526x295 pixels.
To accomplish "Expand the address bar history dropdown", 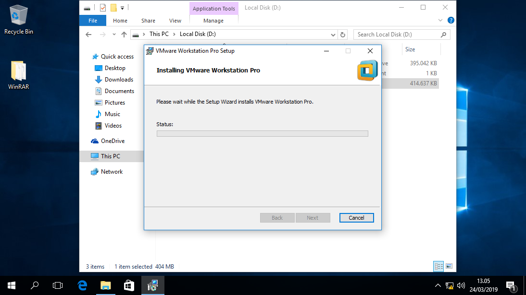I will (x=333, y=35).
